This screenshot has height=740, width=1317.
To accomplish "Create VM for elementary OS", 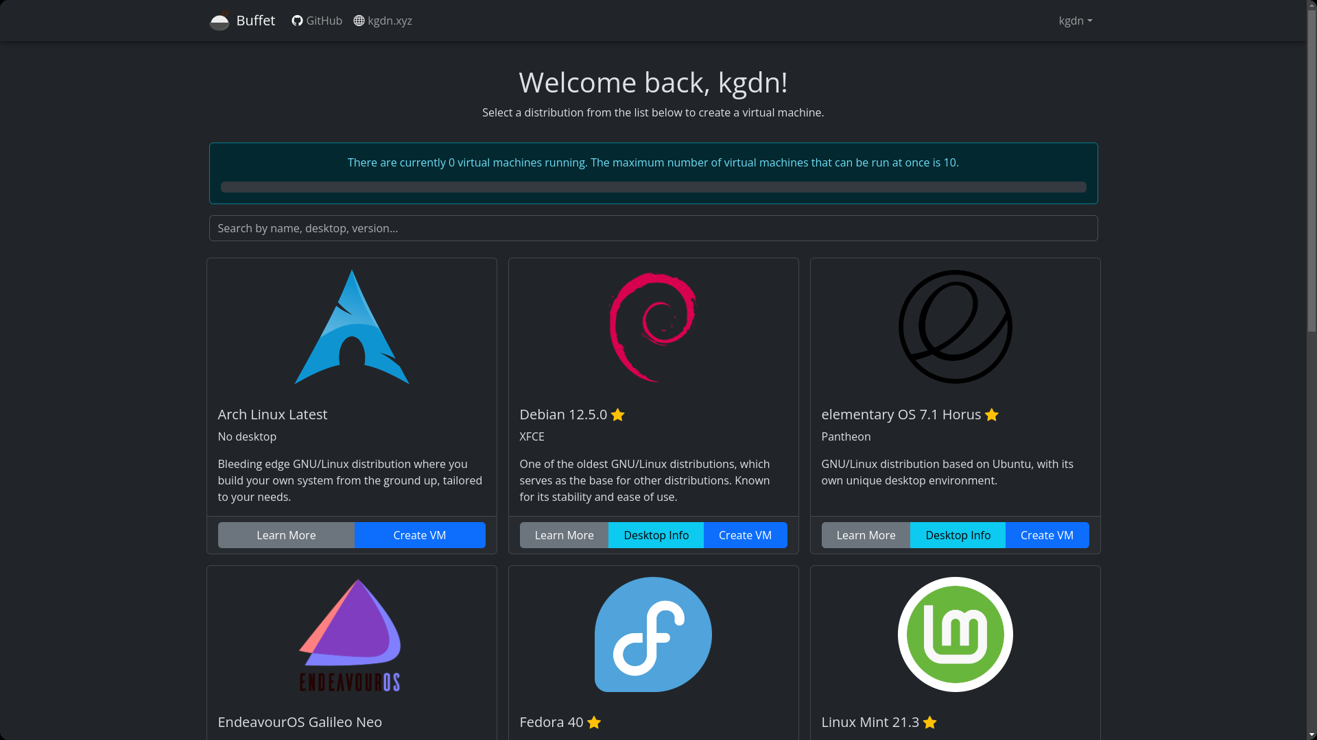I will 1047,535.
